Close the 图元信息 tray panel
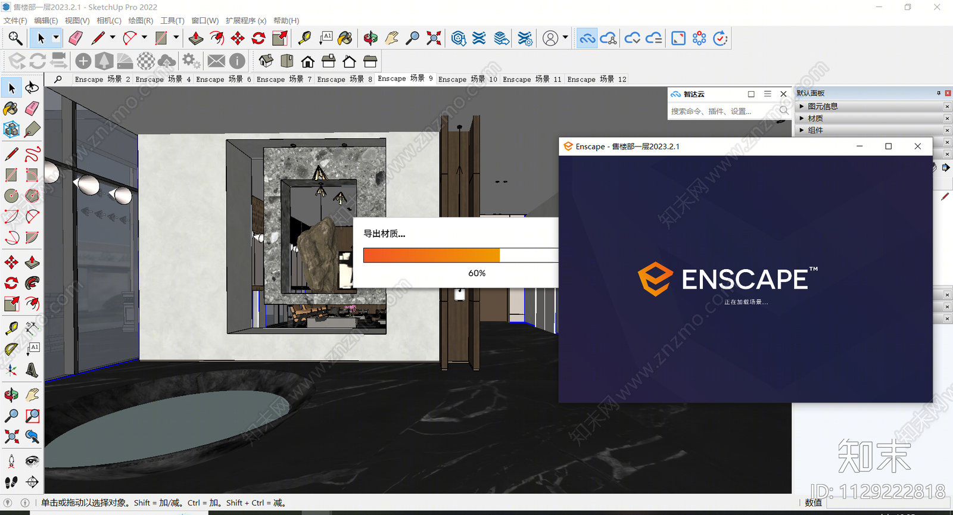Image resolution: width=953 pixels, height=515 pixels. pyautogui.click(x=947, y=106)
